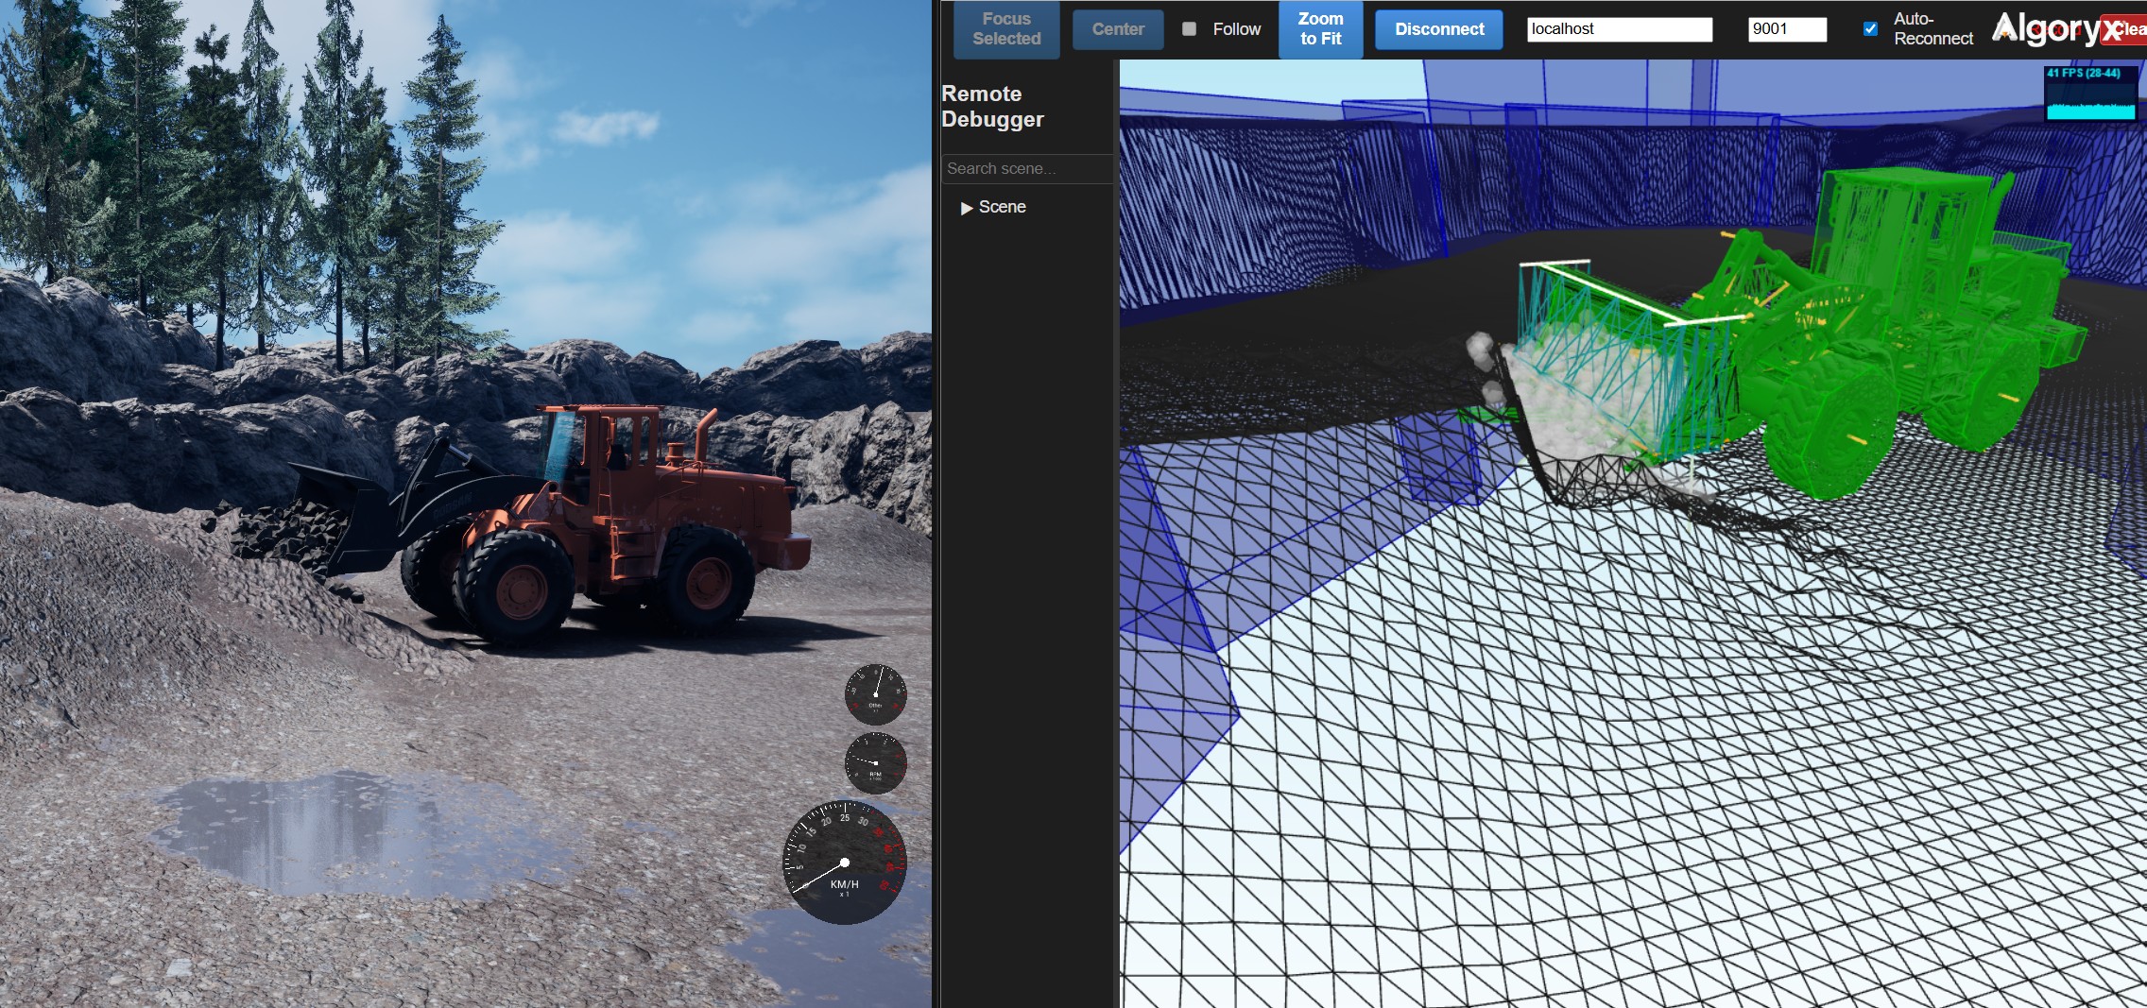Disconnect from the remote simulation
This screenshot has height=1008, width=2147.
coord(1438,29)
